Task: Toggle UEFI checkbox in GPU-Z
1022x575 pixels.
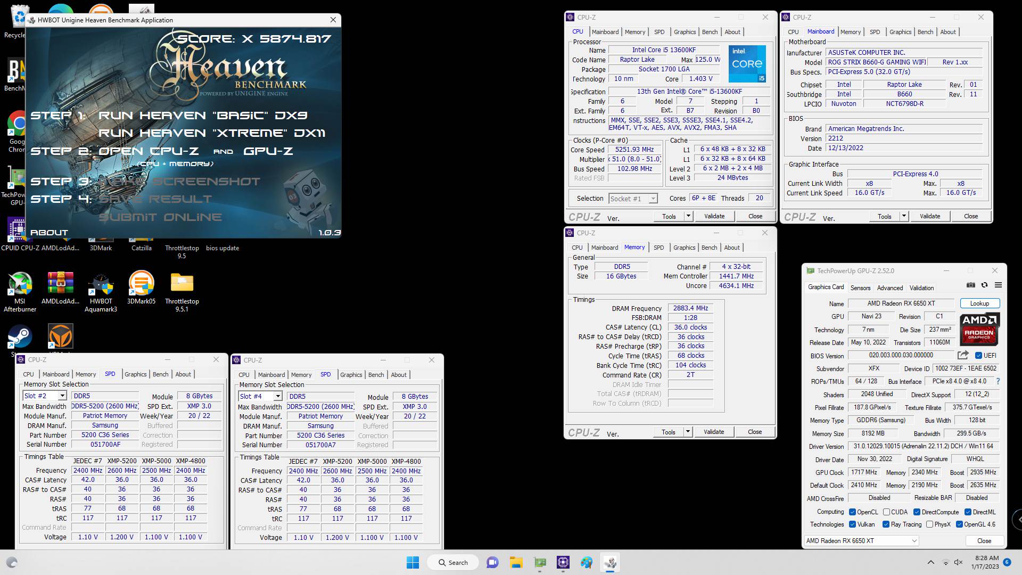Action: (x=978, y=356)
